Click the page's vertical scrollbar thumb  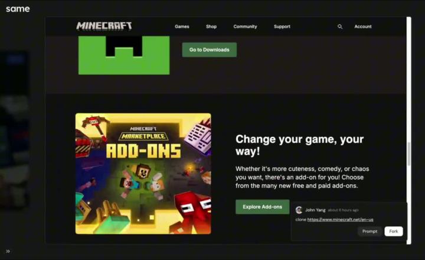(x=409, y=154)
